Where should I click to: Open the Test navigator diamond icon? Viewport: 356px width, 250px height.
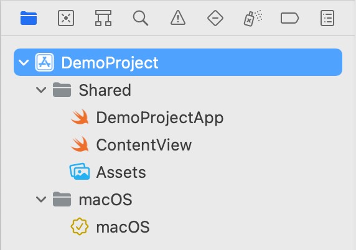click(215, 18)
